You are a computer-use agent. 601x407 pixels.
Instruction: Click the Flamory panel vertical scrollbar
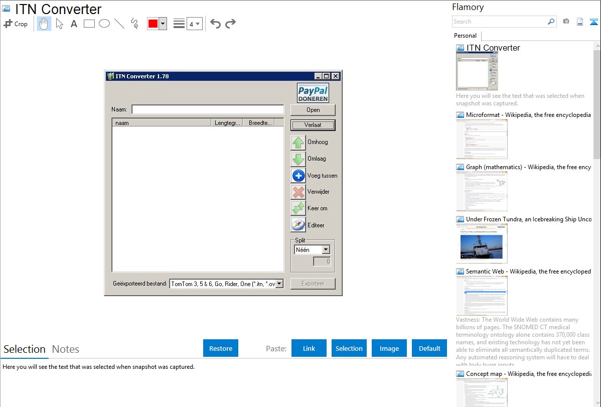coord(597,103)
